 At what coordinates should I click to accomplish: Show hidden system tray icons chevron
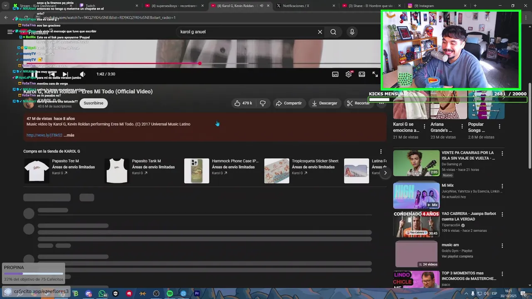[466, 294]
